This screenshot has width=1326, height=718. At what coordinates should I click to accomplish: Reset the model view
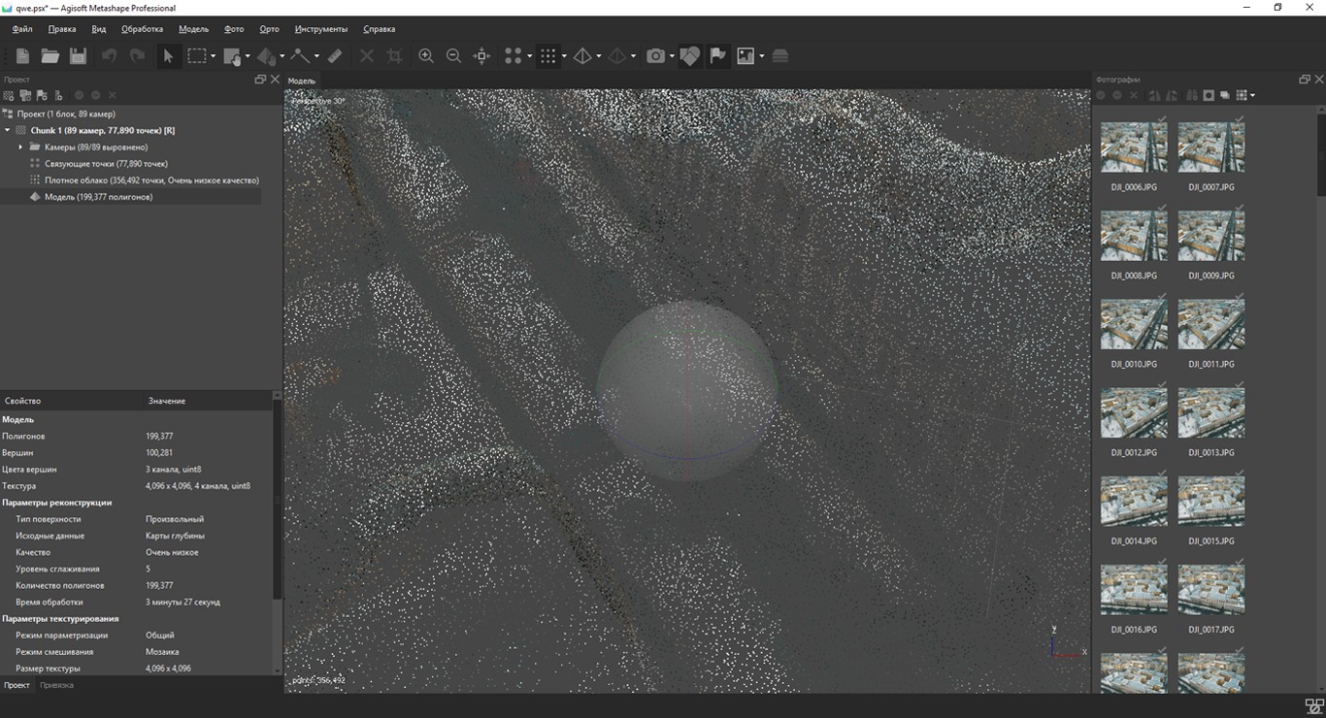[481, 55]
